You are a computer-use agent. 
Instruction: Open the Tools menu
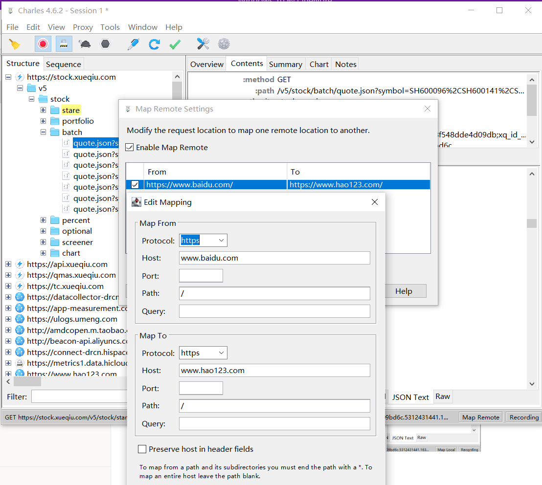pyautogui.click(x=110, y=27)
